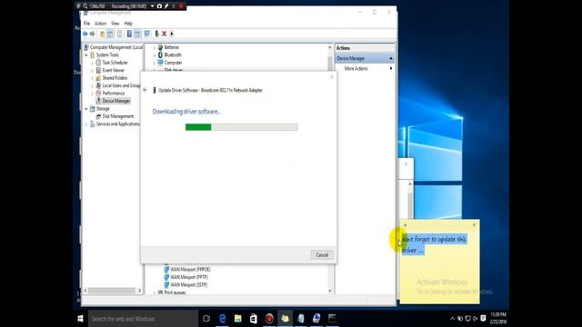Click the green Update Driver Software toolbar icon
This screenshot has height=327, width=582.
(x=156, y=34)
